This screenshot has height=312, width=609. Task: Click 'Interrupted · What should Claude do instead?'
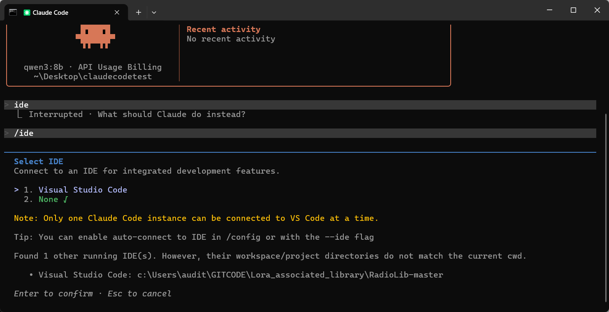pyautogui.click(x=137, y=114)
